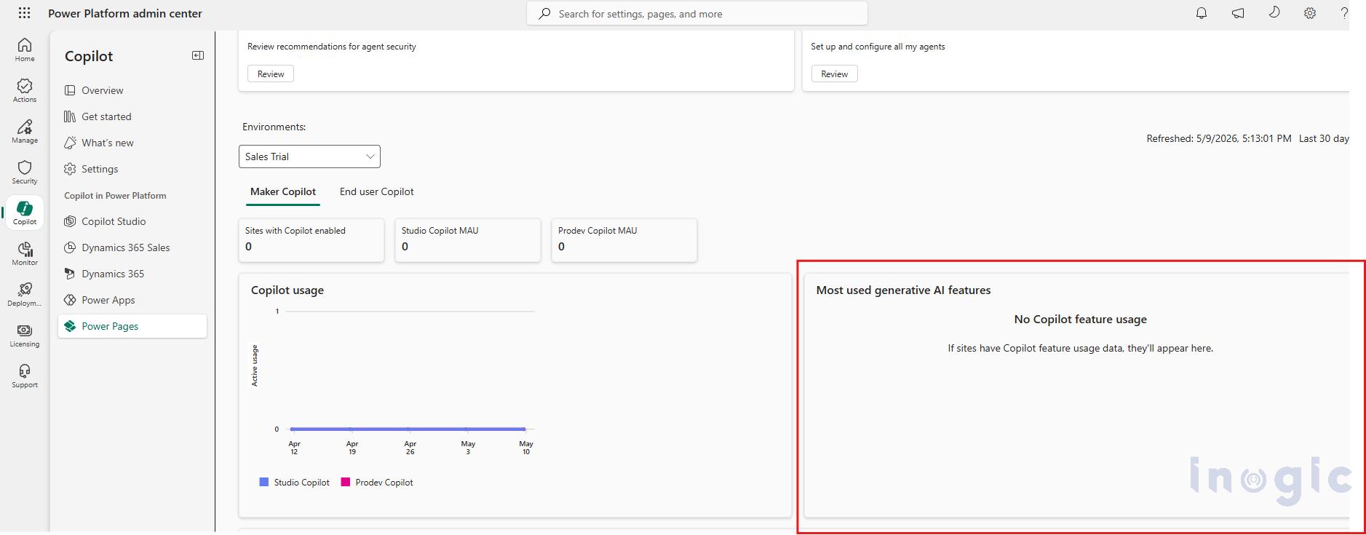
Task: Click the Prodev Copilot MAU card
Action: click(x=624, y=239)
